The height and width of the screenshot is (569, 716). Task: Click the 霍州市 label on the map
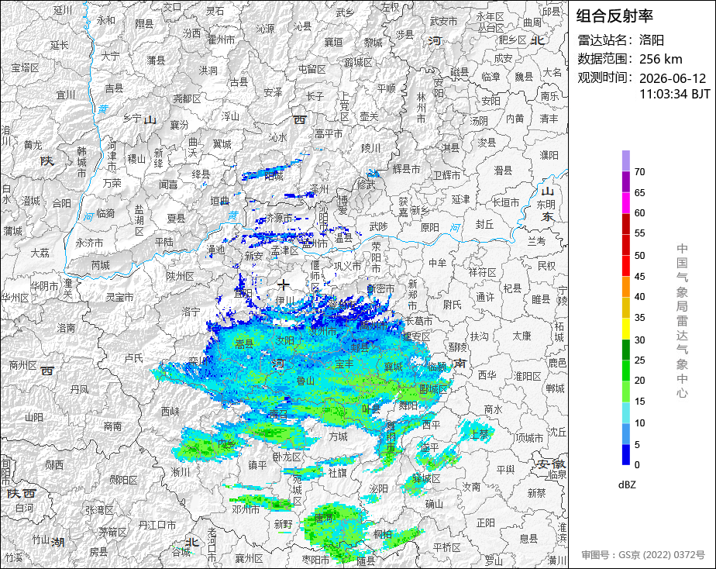[x=221, y=40]
